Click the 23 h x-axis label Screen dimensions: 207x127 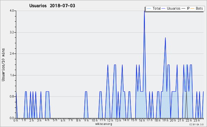[197, 120]
